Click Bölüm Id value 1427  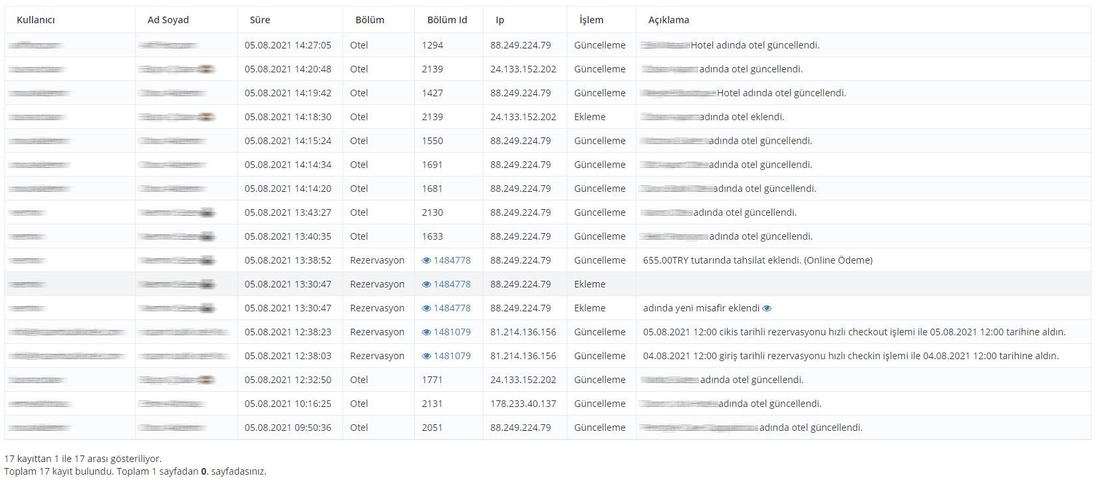click(432, 93)
